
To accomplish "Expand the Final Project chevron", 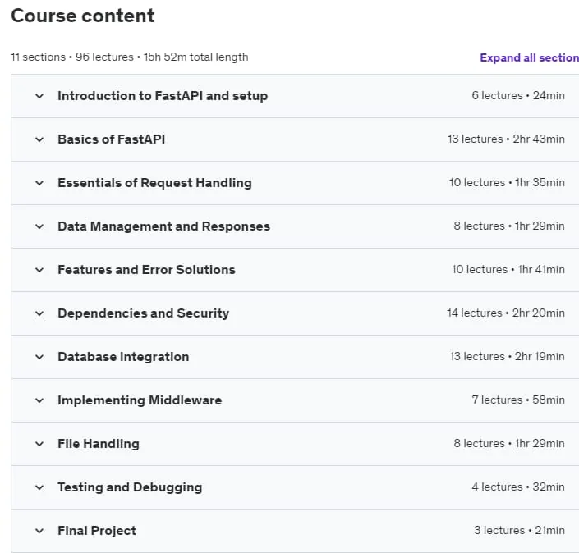I will pos(39,531).
